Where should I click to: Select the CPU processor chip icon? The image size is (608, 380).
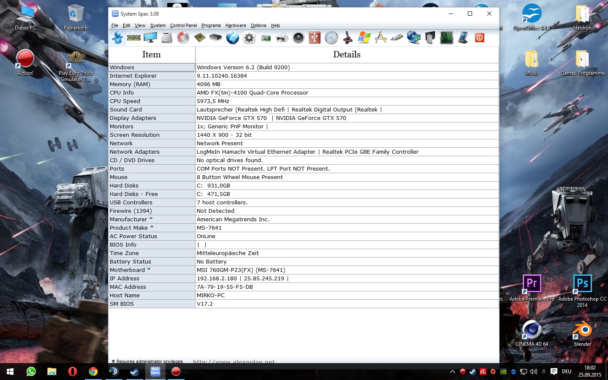pyautogui.click(x=200, y=38)
